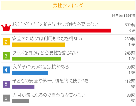Click the blue rank 4 badge
136x106 pixels.
point(6,70)
